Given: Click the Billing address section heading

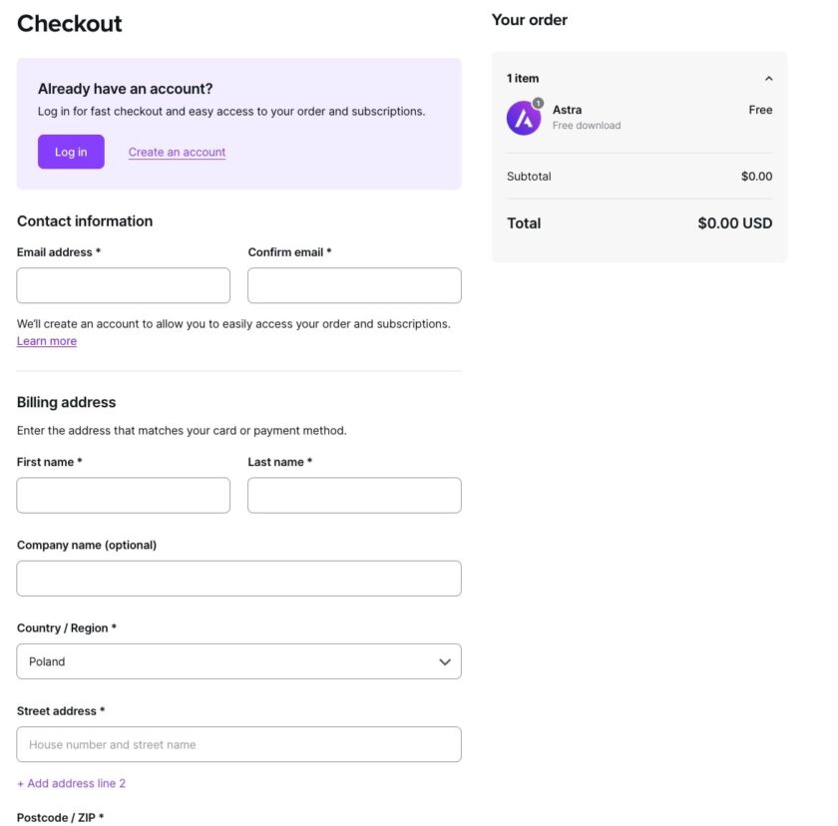Looking at the screenshot, I should (x=65, y=401).
